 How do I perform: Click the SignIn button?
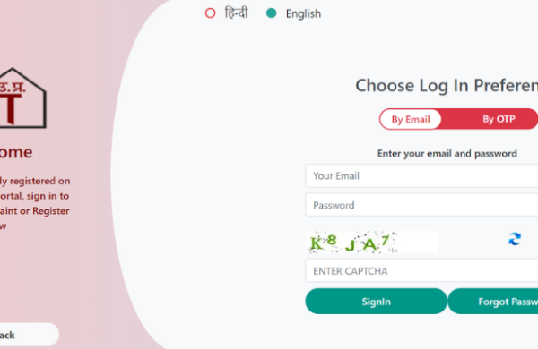pyautogui.click(x=376, y=302)
